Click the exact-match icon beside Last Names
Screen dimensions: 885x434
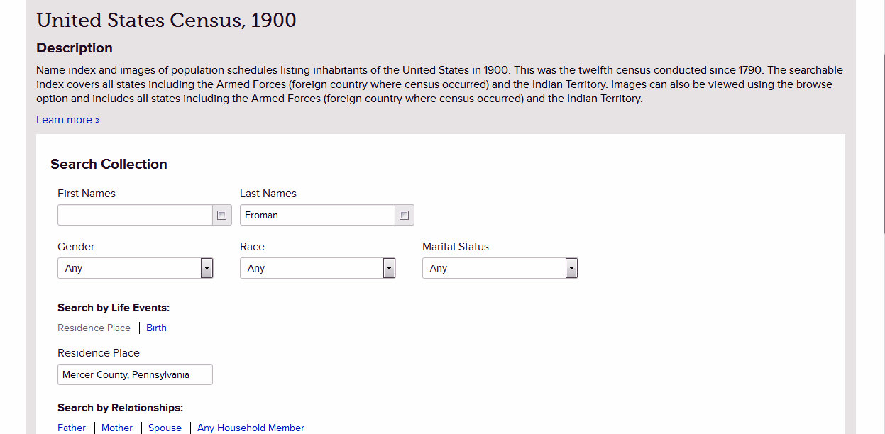[x=404, y=215]
